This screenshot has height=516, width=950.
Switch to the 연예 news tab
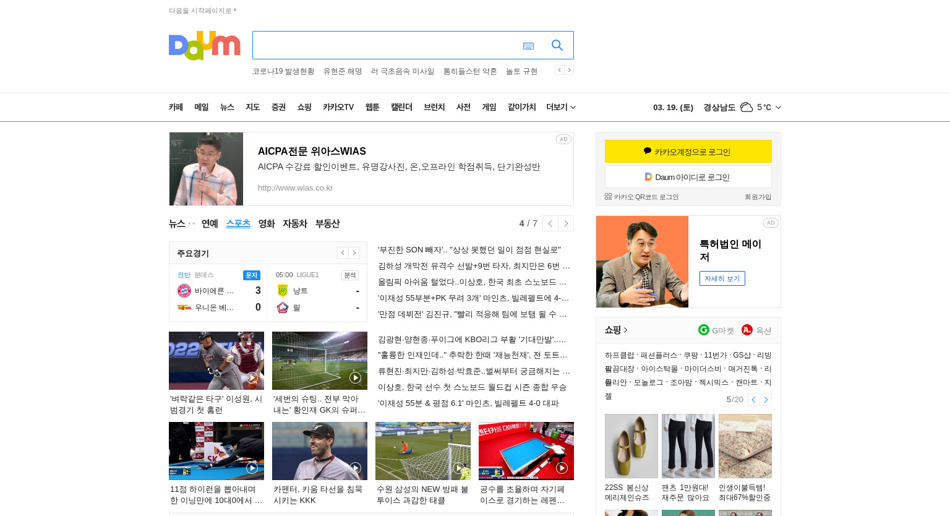(x=210, y=223)
